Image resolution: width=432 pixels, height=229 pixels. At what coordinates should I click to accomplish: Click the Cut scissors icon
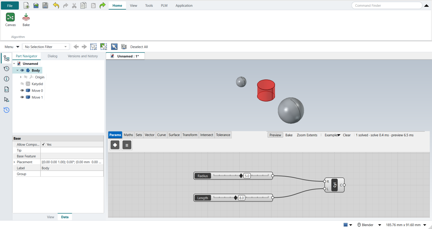74,5
